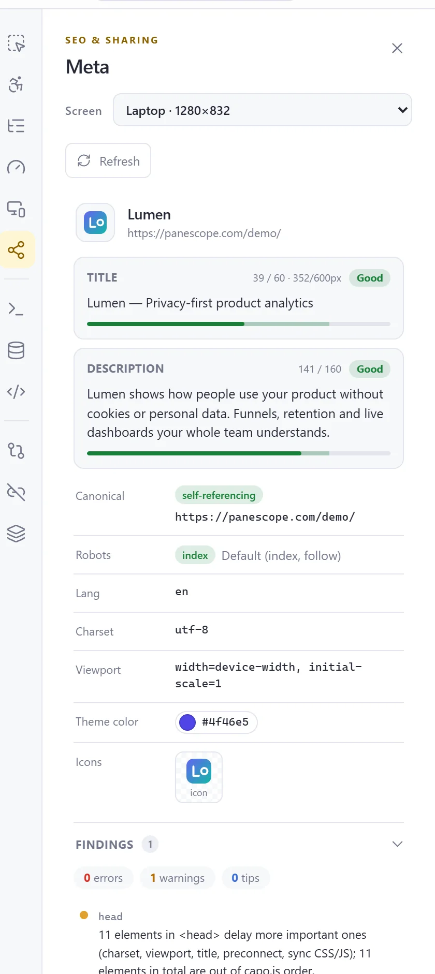Screen dimensions: 435x974
Task: Close the Meta panel
Action: pyautogui.click(x=397, y=48)
